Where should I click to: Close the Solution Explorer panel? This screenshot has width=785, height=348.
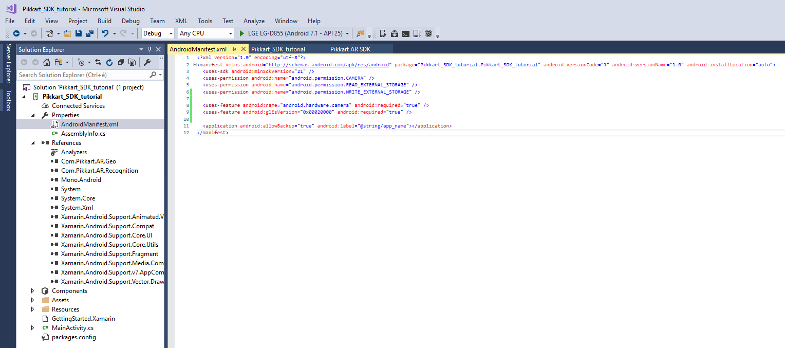(158, 49)
